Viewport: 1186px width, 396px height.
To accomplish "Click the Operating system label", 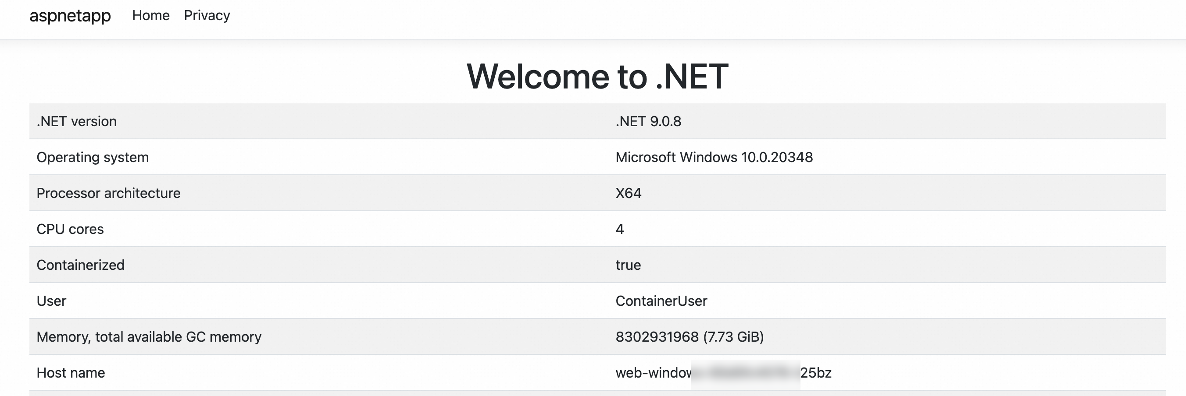I will pos(93,157).
